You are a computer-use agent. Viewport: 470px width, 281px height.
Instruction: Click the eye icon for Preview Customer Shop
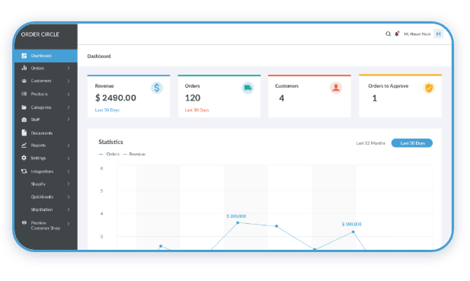[x=24, y=222]
